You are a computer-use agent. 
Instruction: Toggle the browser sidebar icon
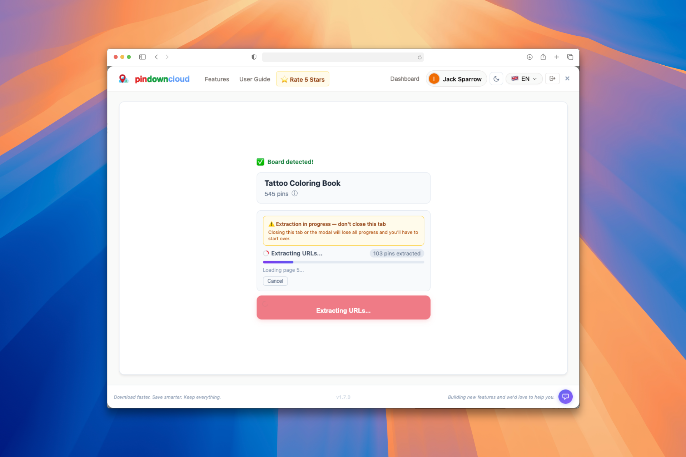point(142,57)
